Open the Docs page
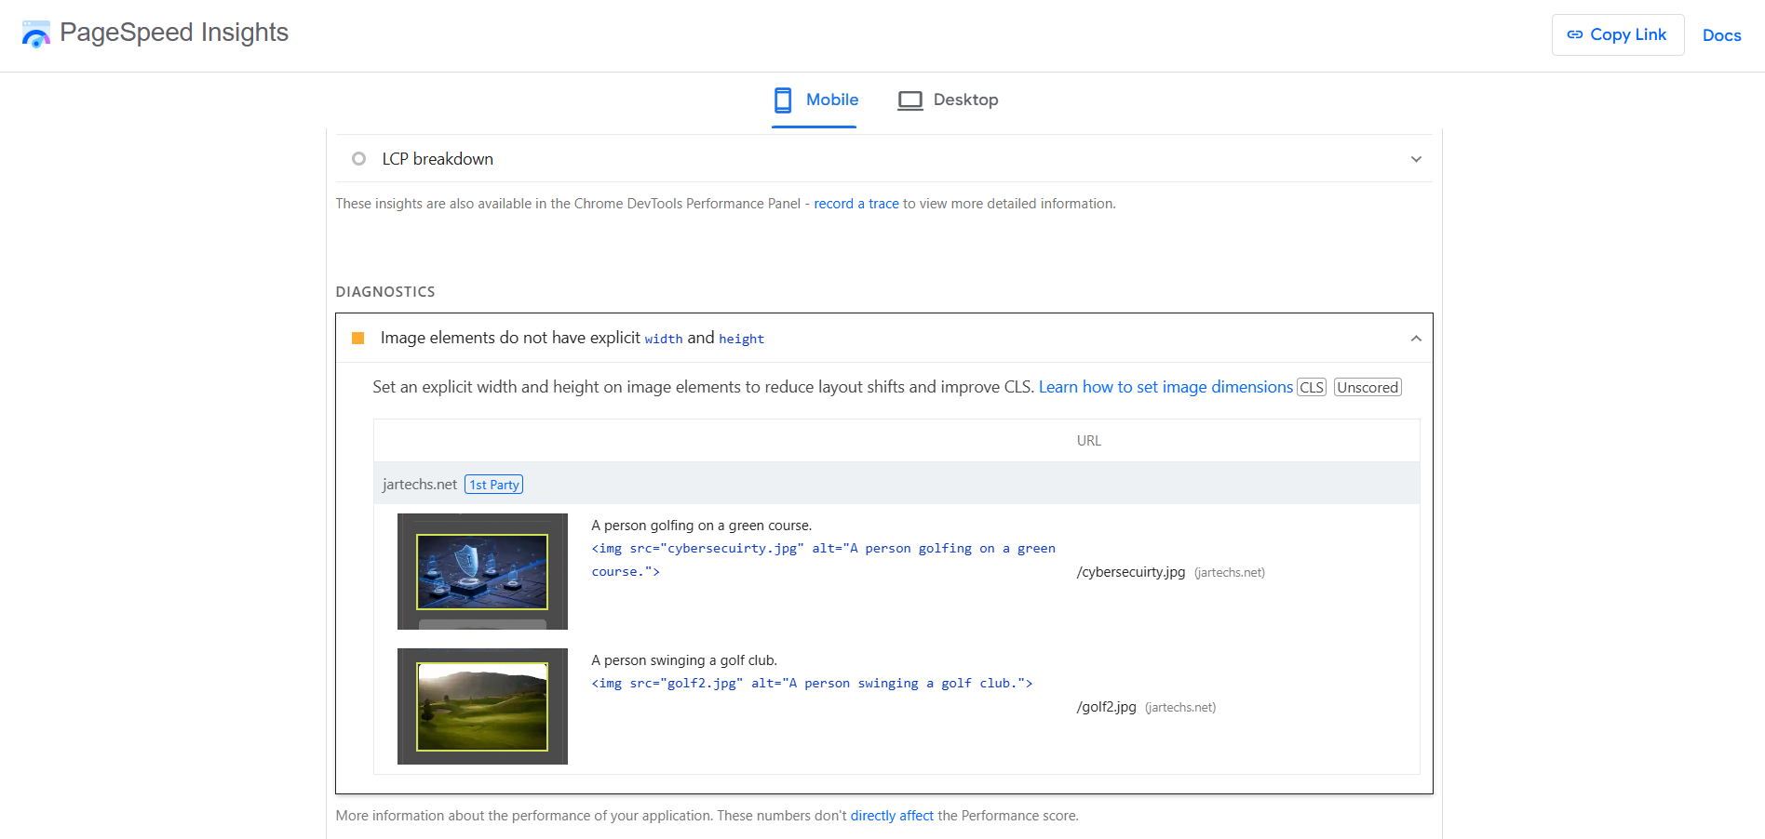 [x=1721, y=35]
